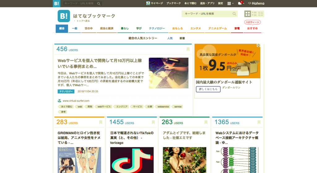This screenshot has height=173, width=317.
Task: Click the 456 USERS count
Action: (67, 49)
